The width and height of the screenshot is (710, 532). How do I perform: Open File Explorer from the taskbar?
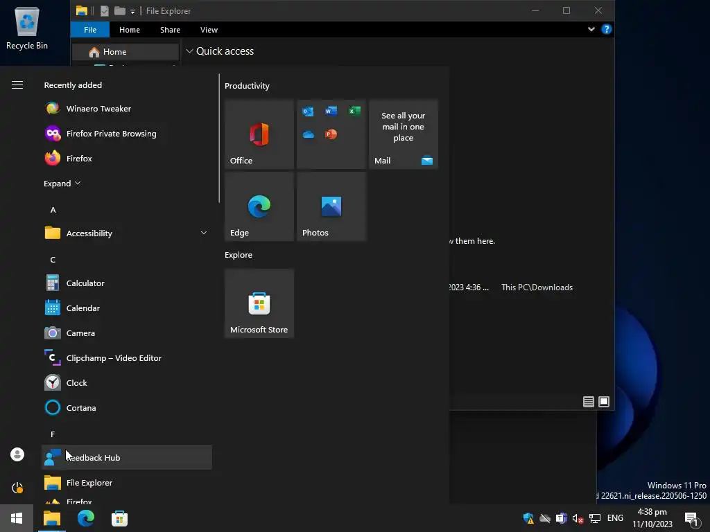pos(51,518)
